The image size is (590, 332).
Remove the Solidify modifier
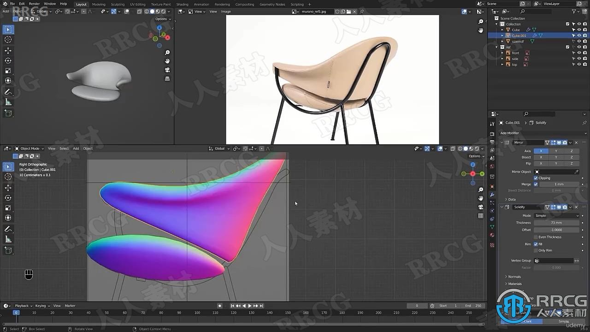(x=576, y=207)
